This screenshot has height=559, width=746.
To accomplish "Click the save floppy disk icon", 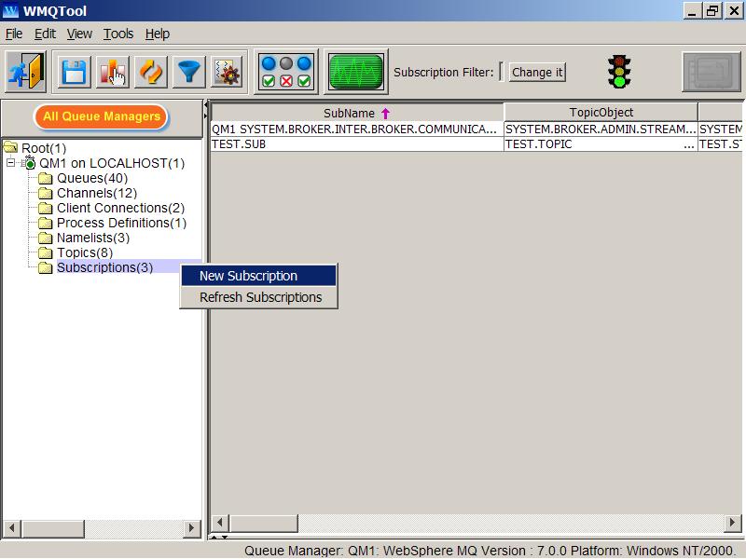I will 74,72.
